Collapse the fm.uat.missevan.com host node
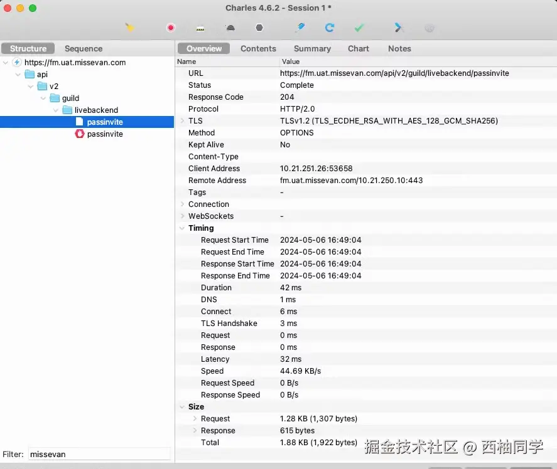This screenshot has width=557, height=469. 5,63
